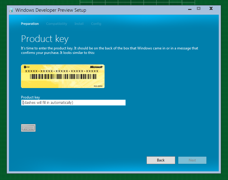Image resolution: width=228 pixels, height=180 pixels.
Task: Maximize the Setup window
Action: 199,9
